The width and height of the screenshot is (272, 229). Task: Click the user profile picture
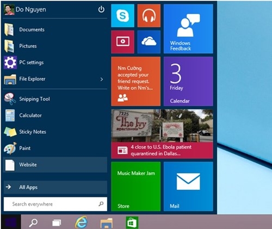pyautogui.click(x=9, y=10)
